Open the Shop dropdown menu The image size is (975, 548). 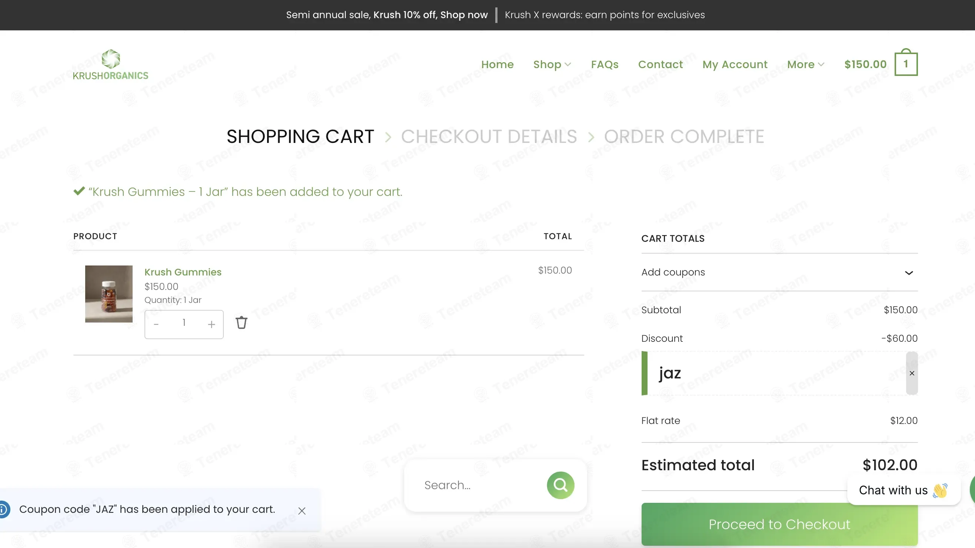click(552, 64)
